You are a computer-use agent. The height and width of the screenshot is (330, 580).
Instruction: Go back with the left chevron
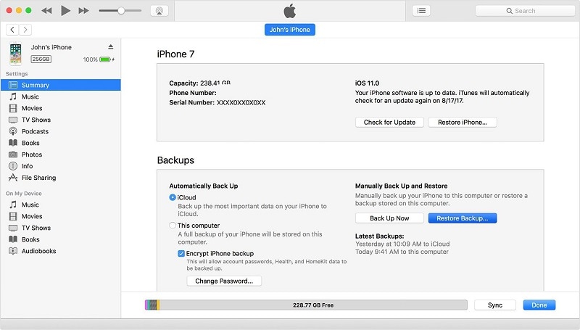12,30
